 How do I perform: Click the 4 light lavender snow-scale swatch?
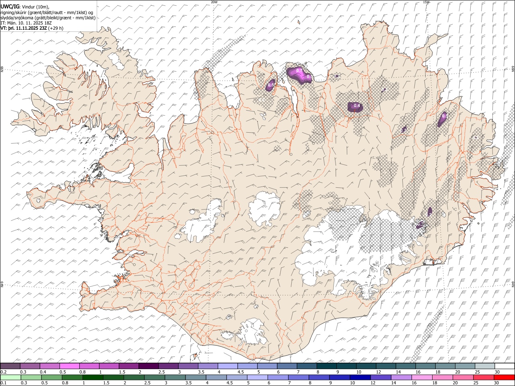[x=227, y=366]
